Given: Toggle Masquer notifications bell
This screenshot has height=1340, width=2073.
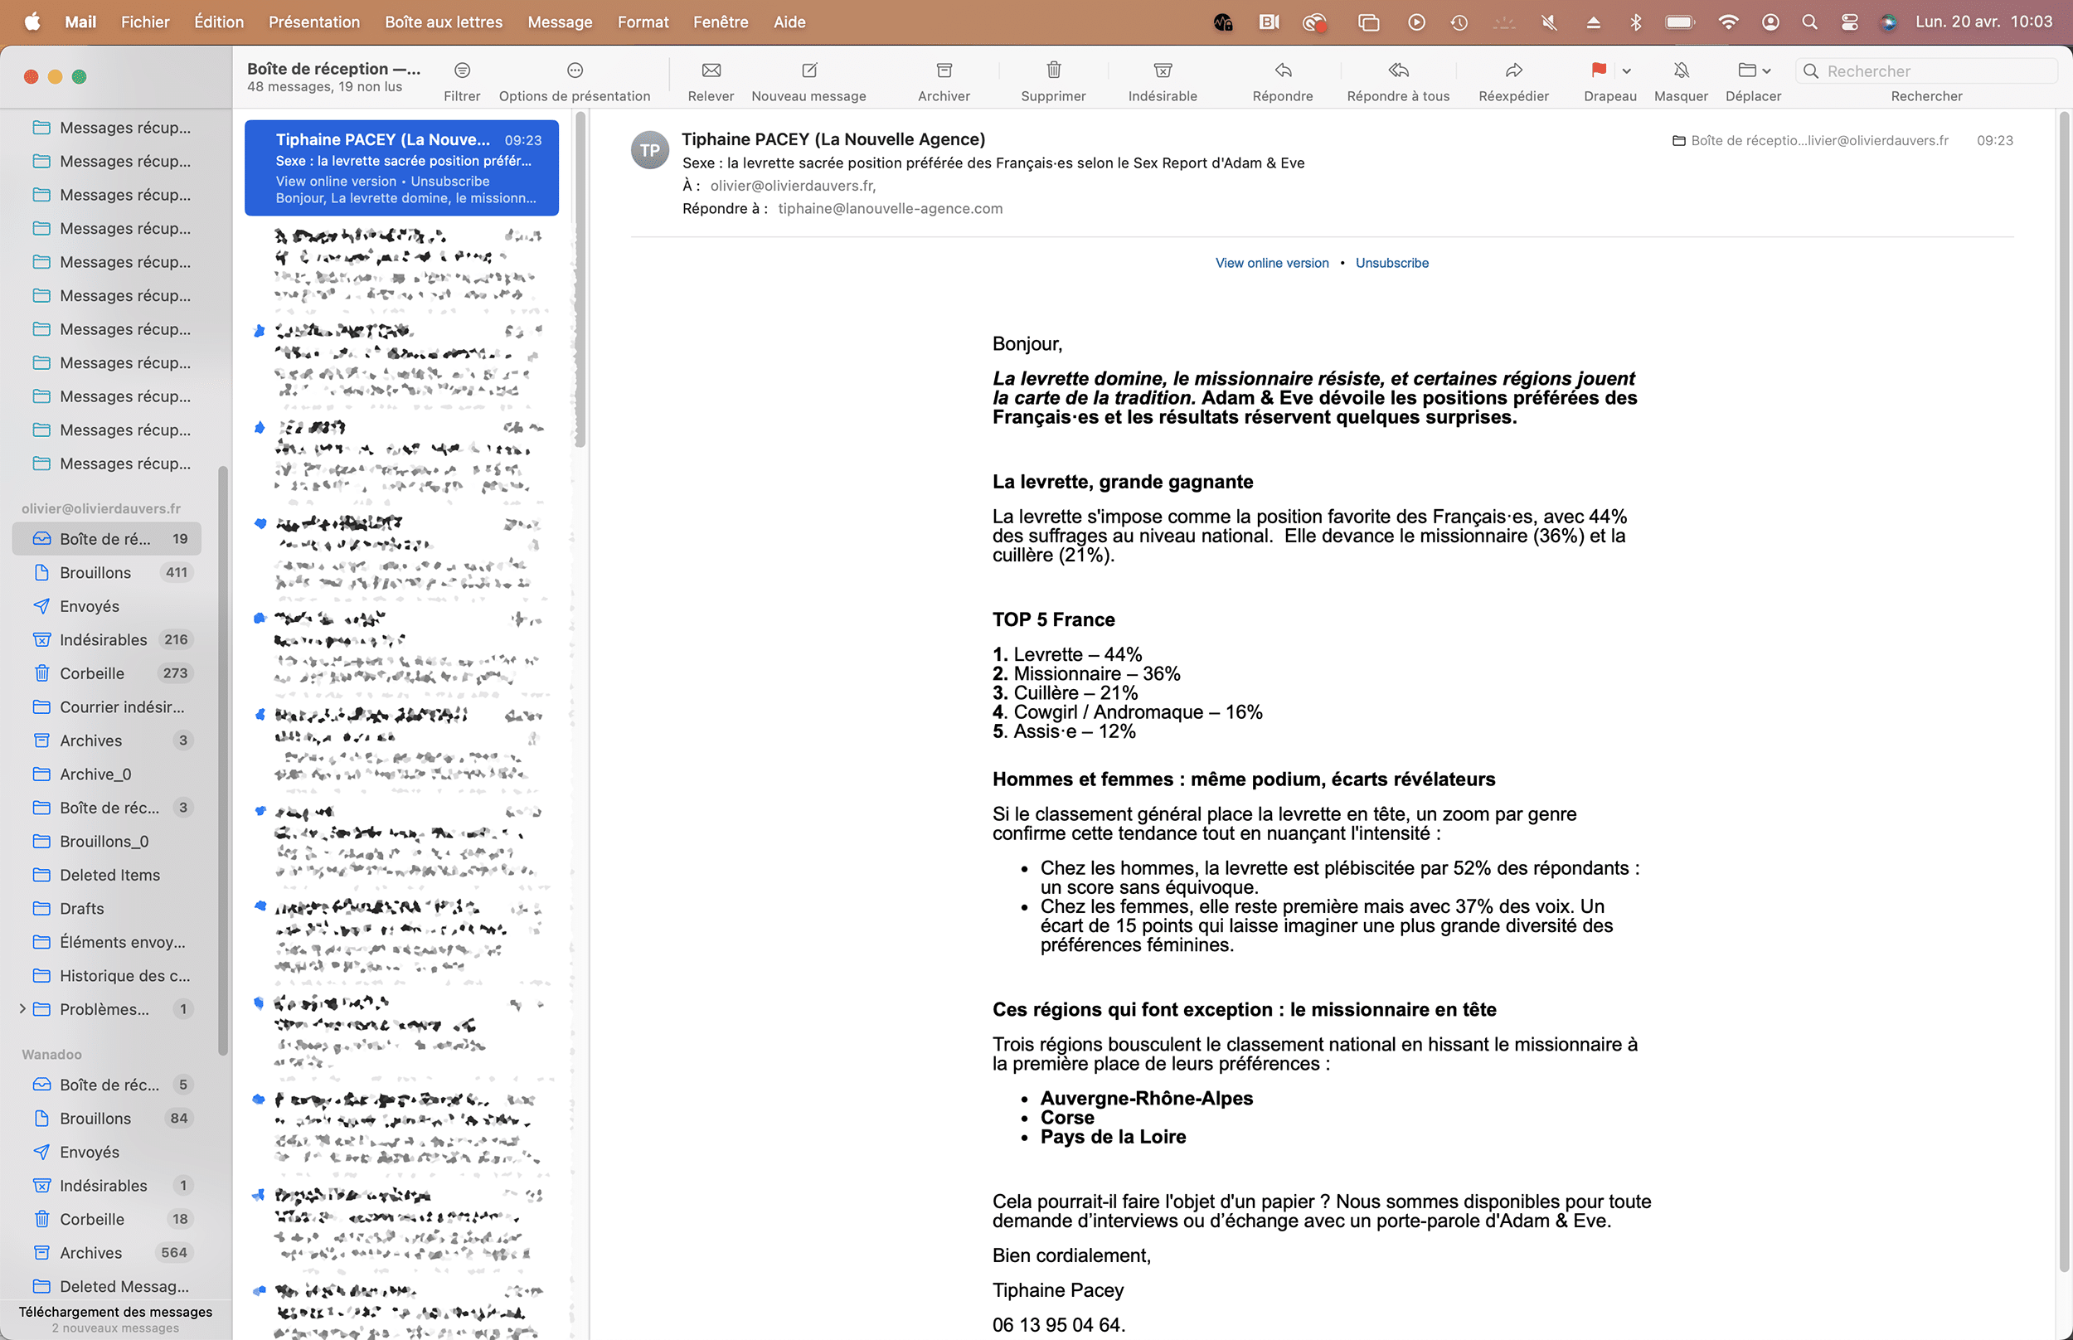Looking at the screenshot, I should click(1681, 70).
